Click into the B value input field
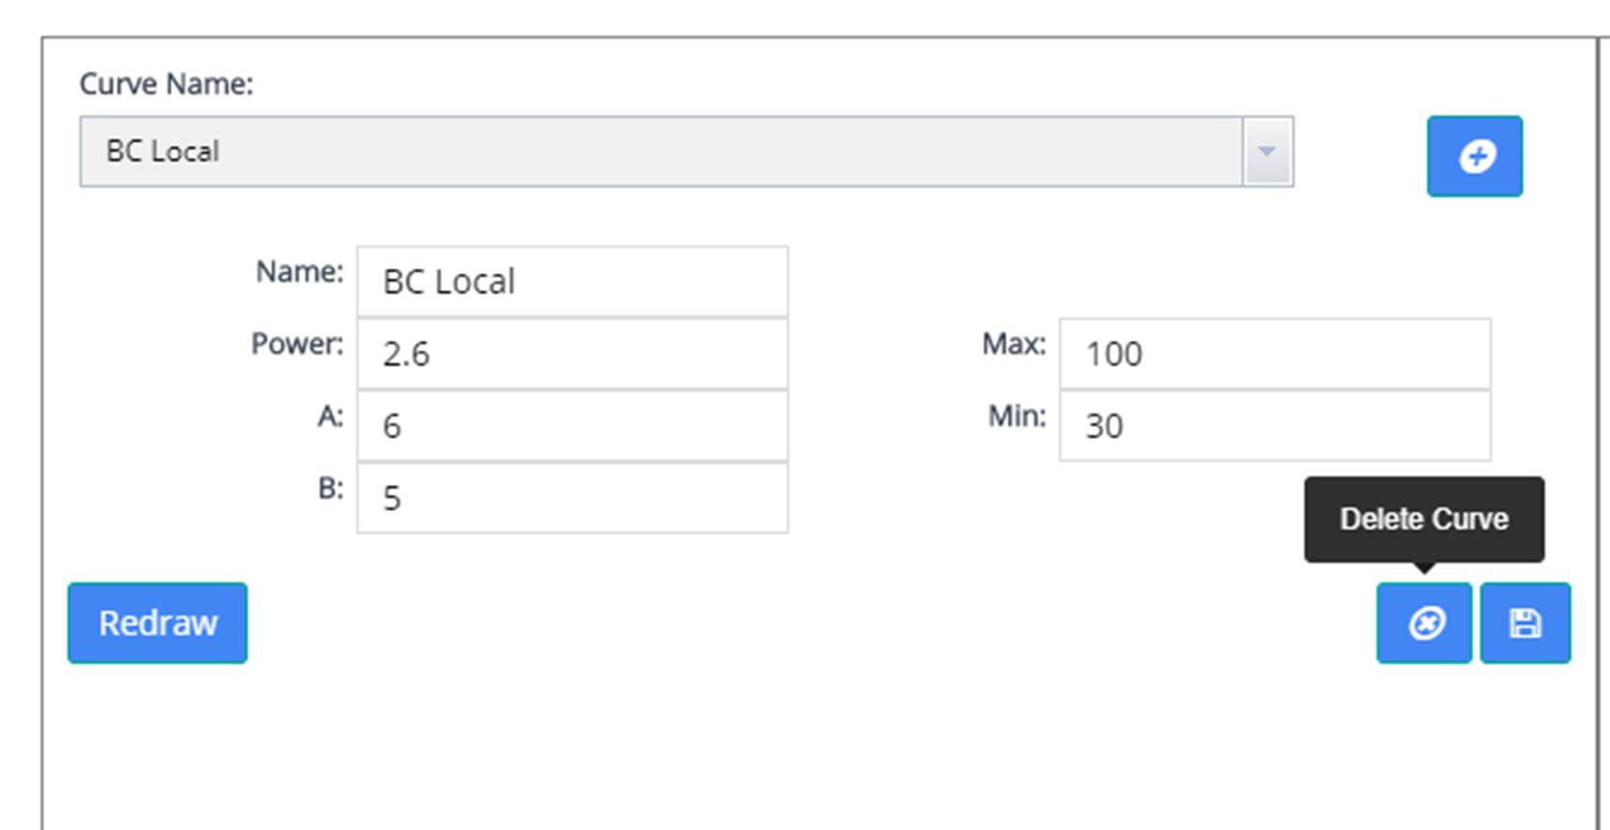 click(x=573, y=498)
